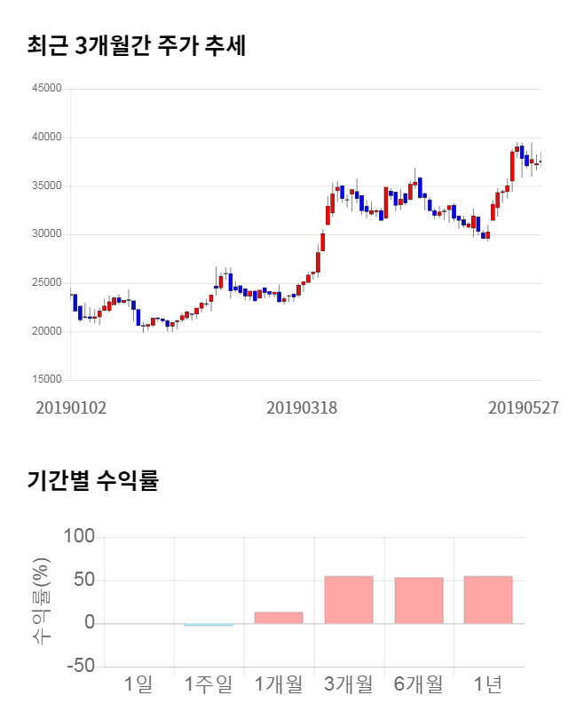Click the 1개월 x-axis label
The width and height of the screenshot is (568, 719).
tap(279, 684)
